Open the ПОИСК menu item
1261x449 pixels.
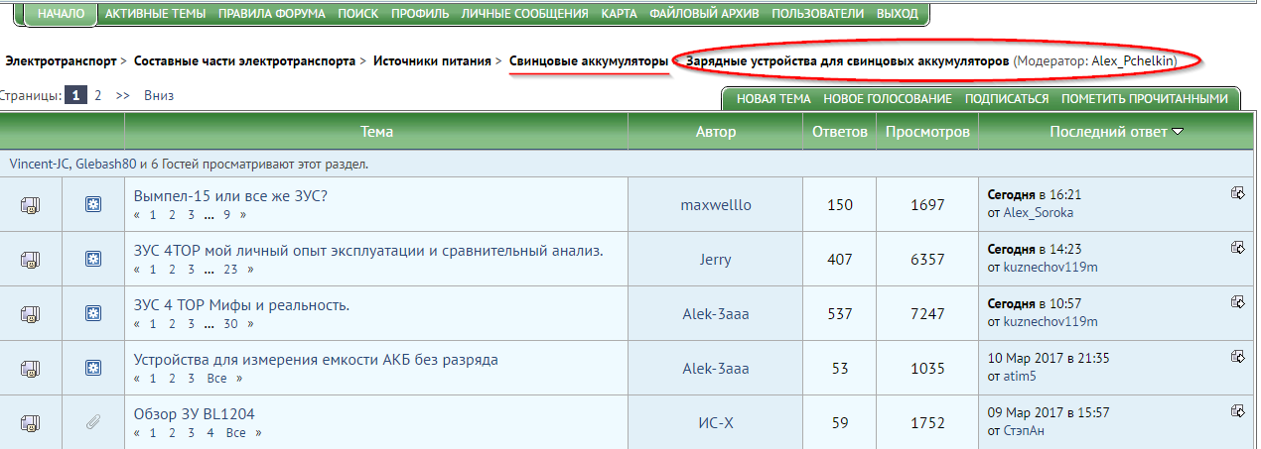point(357,14)
